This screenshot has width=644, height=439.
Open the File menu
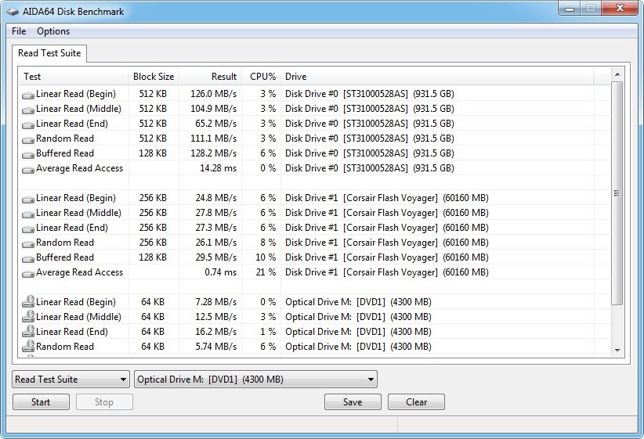pyautogui.click(x=19, y=31)
